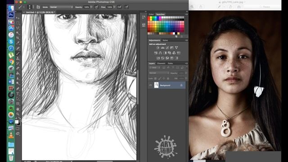Toggle Lock position in Layers panel
288x162 pixels.
(164, 78)
